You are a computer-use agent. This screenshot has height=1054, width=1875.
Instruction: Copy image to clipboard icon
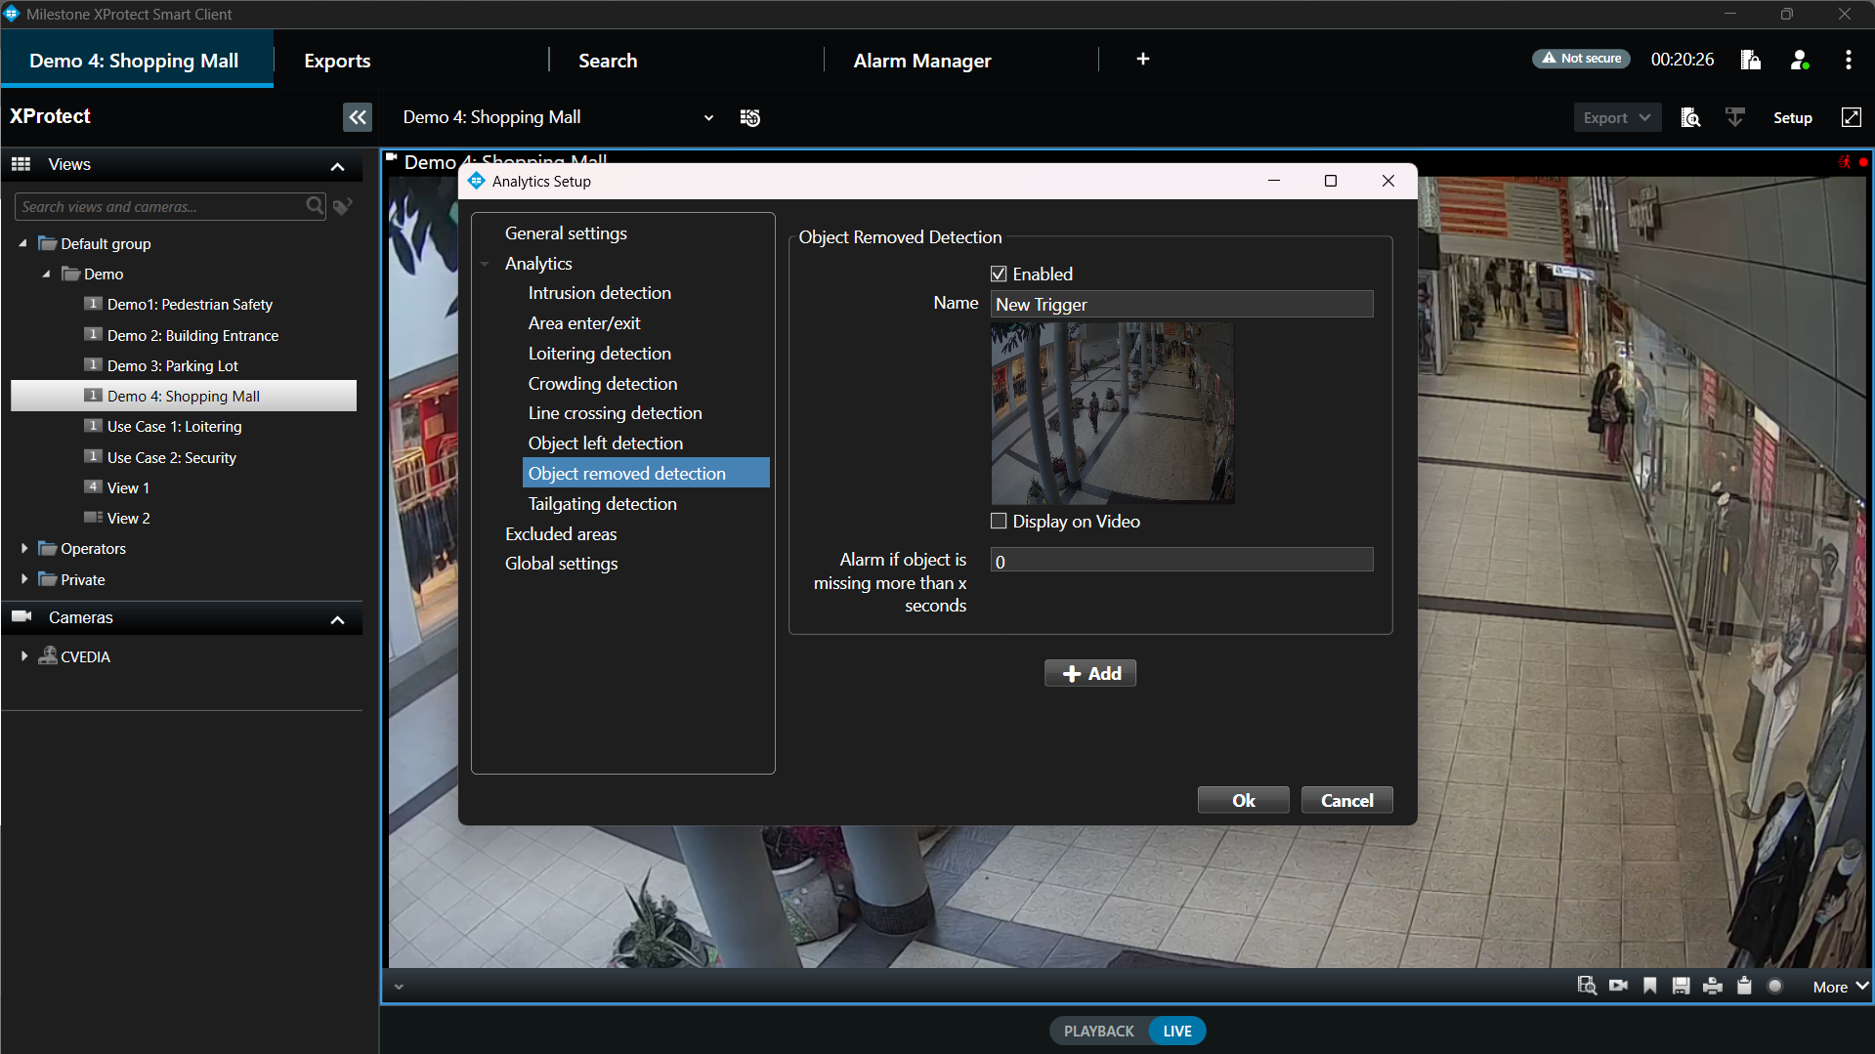pyautogui.click(x=1744, y=986)
